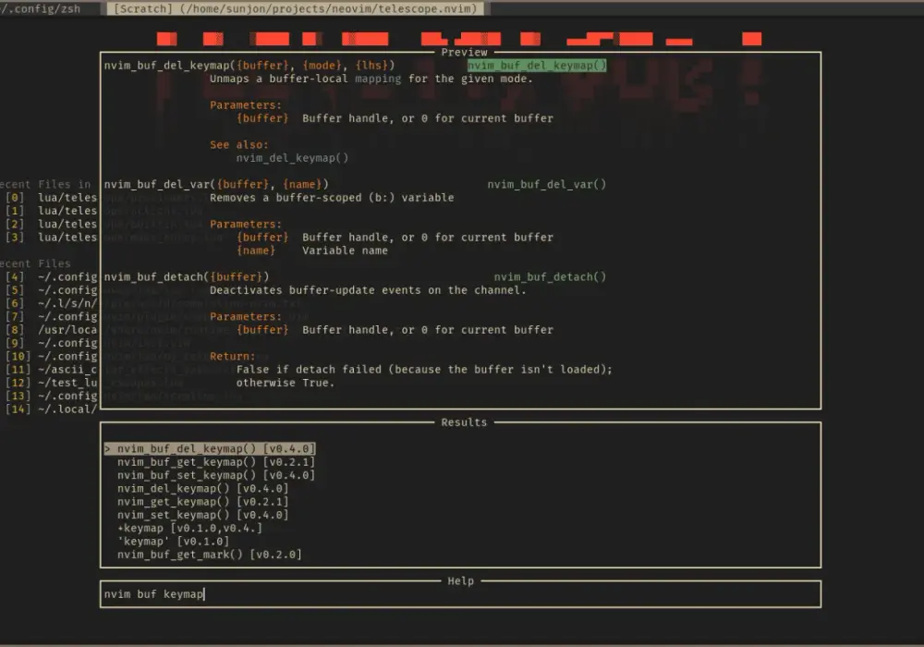Select nvim_buf_get_keymap() [v0.2.1] result
The height and width of the screenshot is (647, 924).
pyautogui.click(x=215, y=462)
